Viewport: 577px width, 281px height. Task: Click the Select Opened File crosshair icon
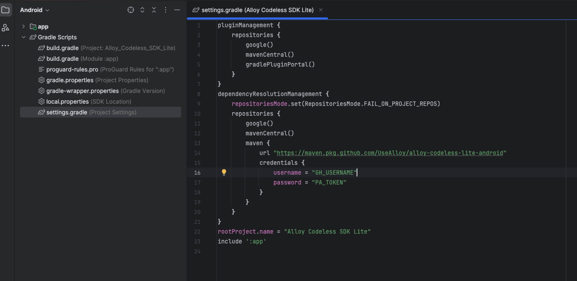[x=131, y=10]
